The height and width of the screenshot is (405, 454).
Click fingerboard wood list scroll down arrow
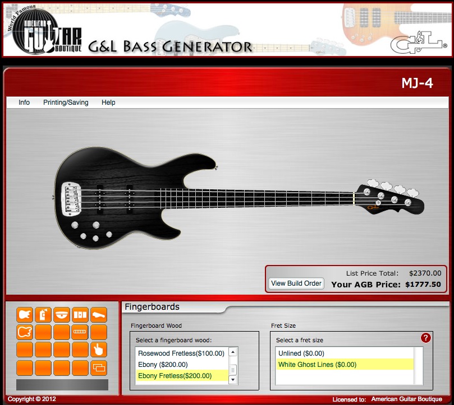(233, 380)
